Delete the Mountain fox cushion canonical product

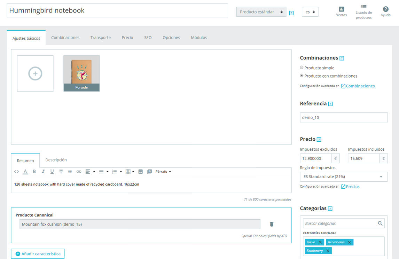(271, 224)
